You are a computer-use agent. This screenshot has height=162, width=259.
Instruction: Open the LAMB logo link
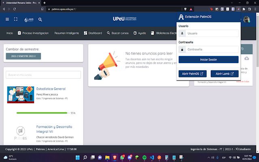[x=29, y=20]
